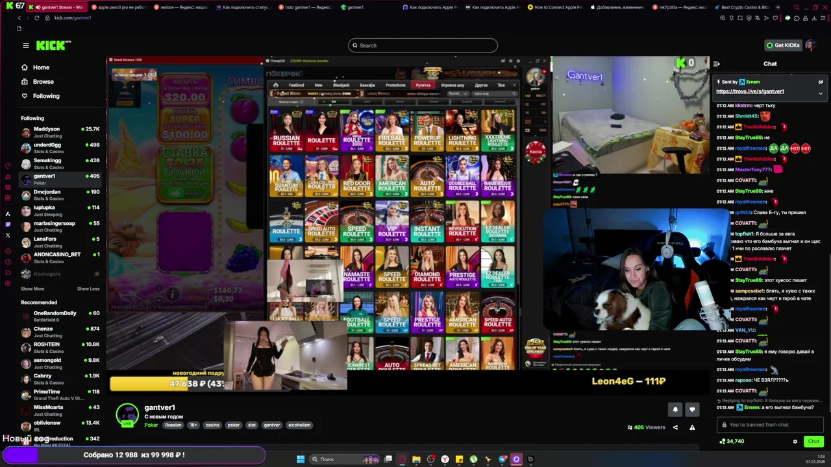Open the Kick hamburger sidebar menu

point(25,45)
